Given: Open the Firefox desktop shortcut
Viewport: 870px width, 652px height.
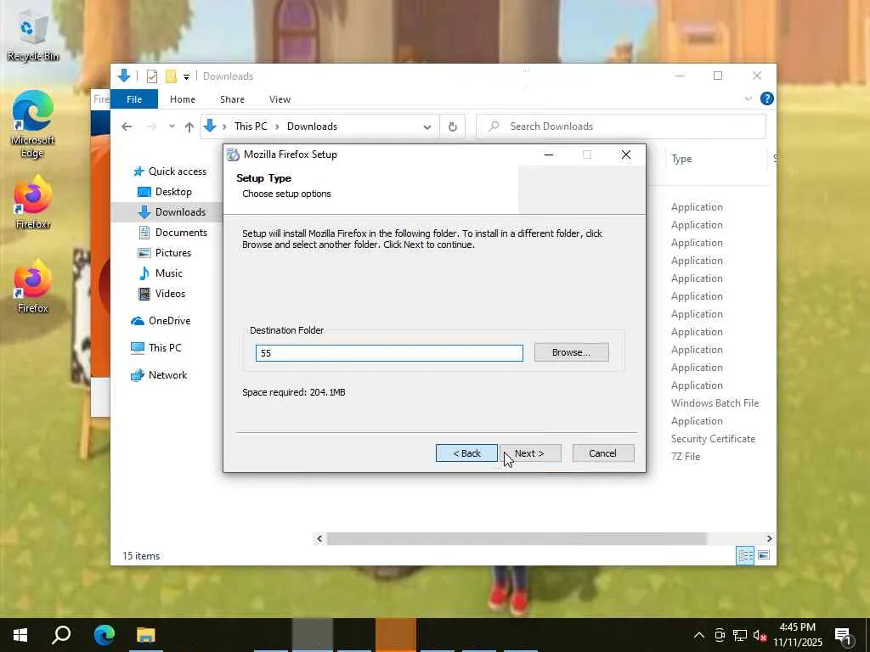Looking at the screenshot, I should coord(33,287).
